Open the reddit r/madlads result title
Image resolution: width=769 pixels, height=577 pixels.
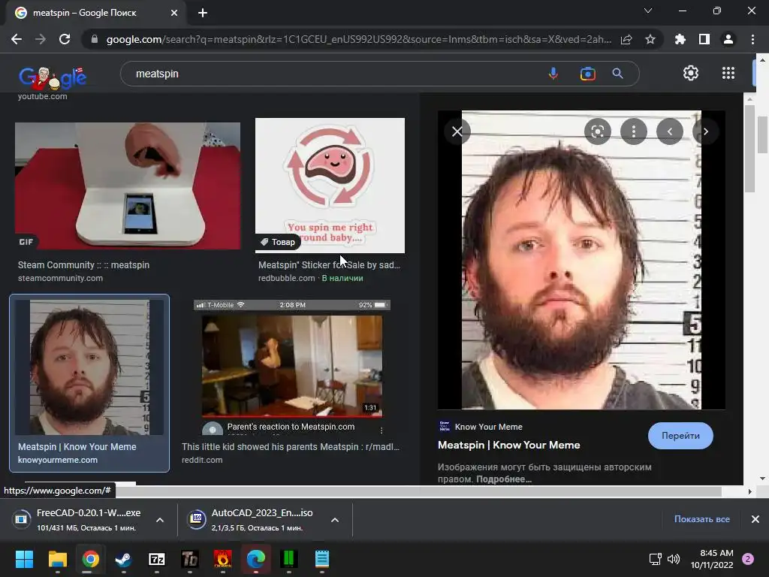coord(291,447)
